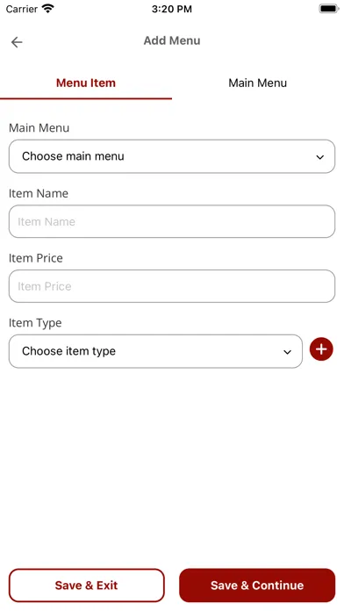Tap the Add Menu page title
The image size is (344, 611).
[172, 40]
